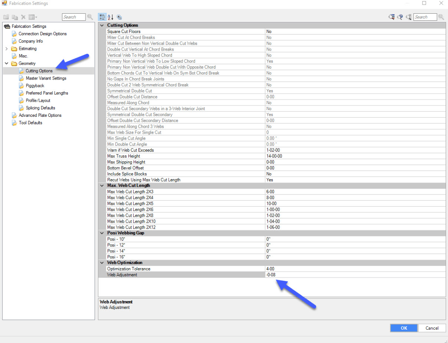Select Splicing Defaults under Geometry
448x343 pixels.
pyautogui.click(x=40, y=108)
